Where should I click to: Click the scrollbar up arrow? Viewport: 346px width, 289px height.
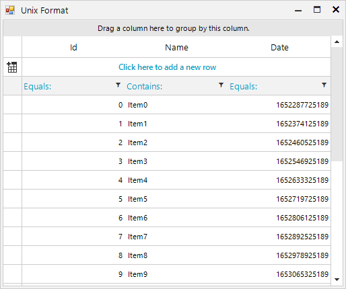tap(337, 42)
